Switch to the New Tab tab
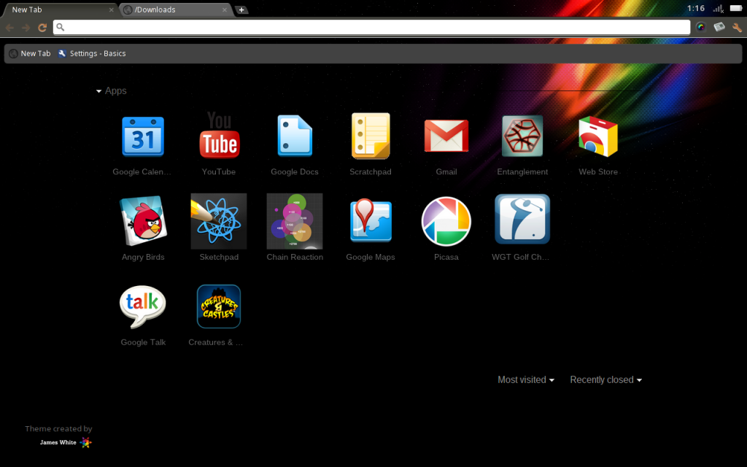Screen dimensions: 747x467 (x=60, y=9)
